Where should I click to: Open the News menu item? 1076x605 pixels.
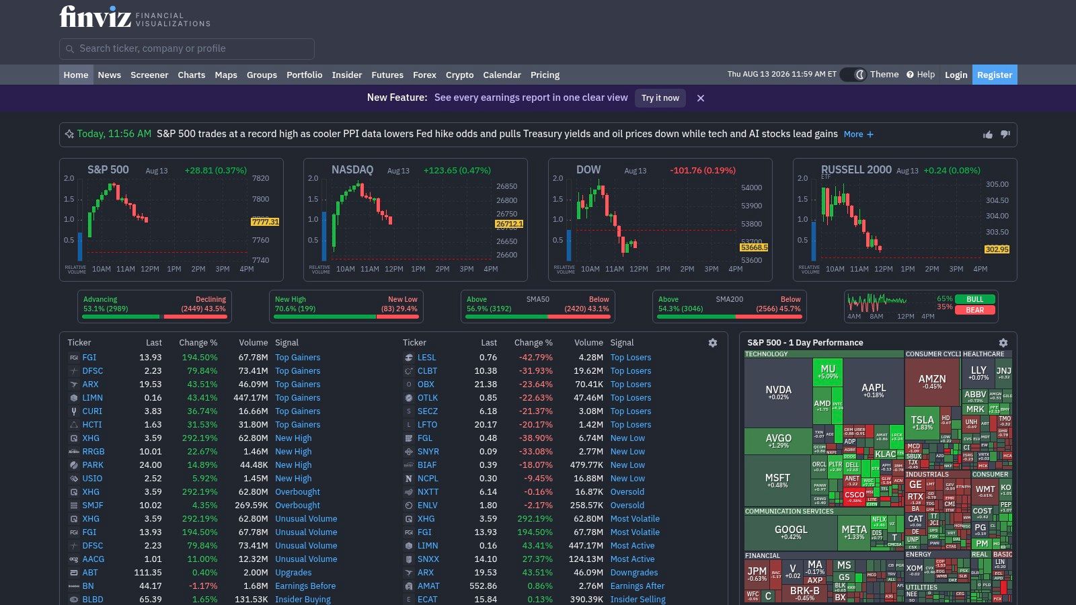coord(110,75)
